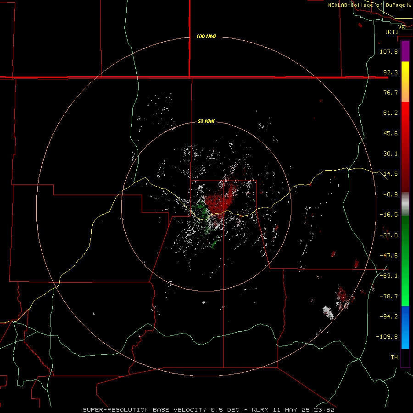The height and width of the screenshot is (413, 413).
Task: Click the KT units label above the color scale
Action: (392, 32)
